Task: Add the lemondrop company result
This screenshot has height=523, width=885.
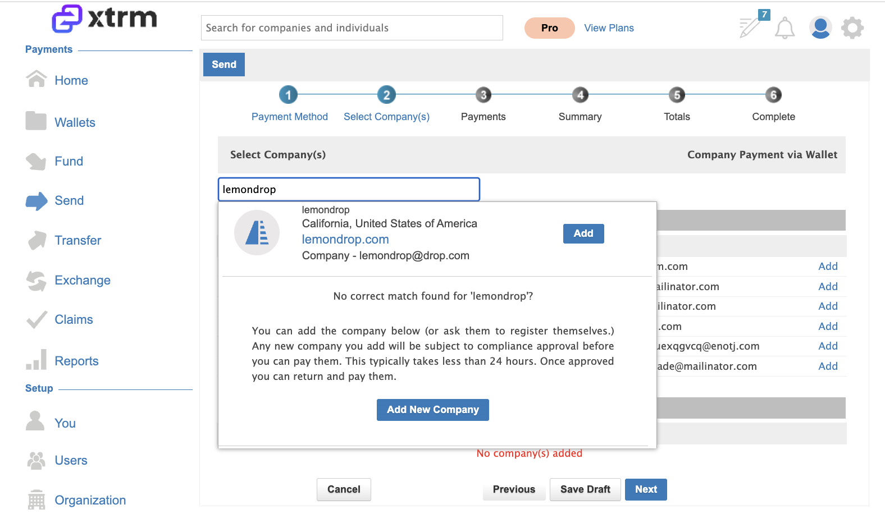Action: pyautogui.click(x=583, y=233)
